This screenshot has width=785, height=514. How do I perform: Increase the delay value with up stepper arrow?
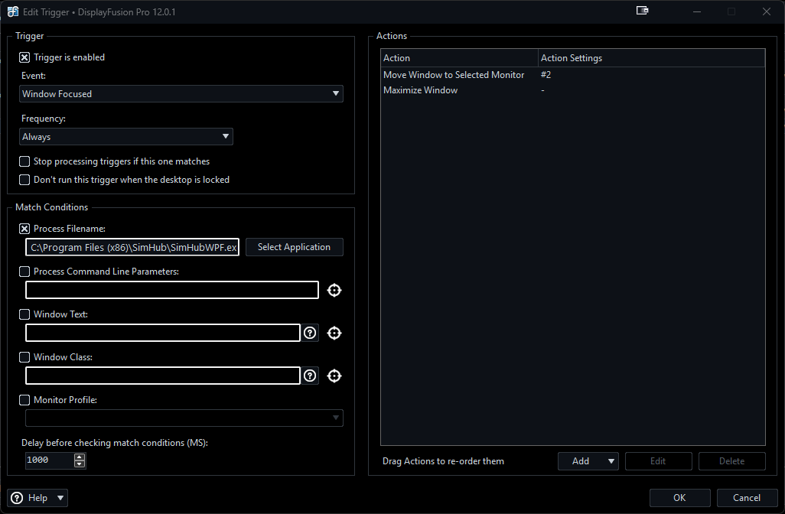pos(80,457)
